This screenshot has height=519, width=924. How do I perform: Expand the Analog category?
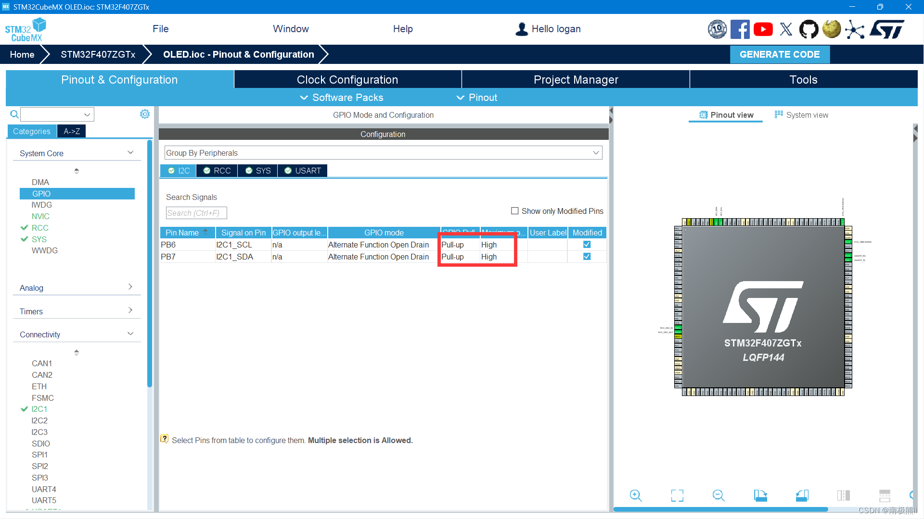130,286
